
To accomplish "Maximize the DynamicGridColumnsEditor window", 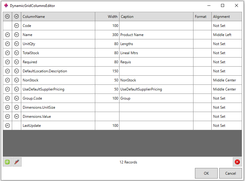I will [x=223, y=6].
